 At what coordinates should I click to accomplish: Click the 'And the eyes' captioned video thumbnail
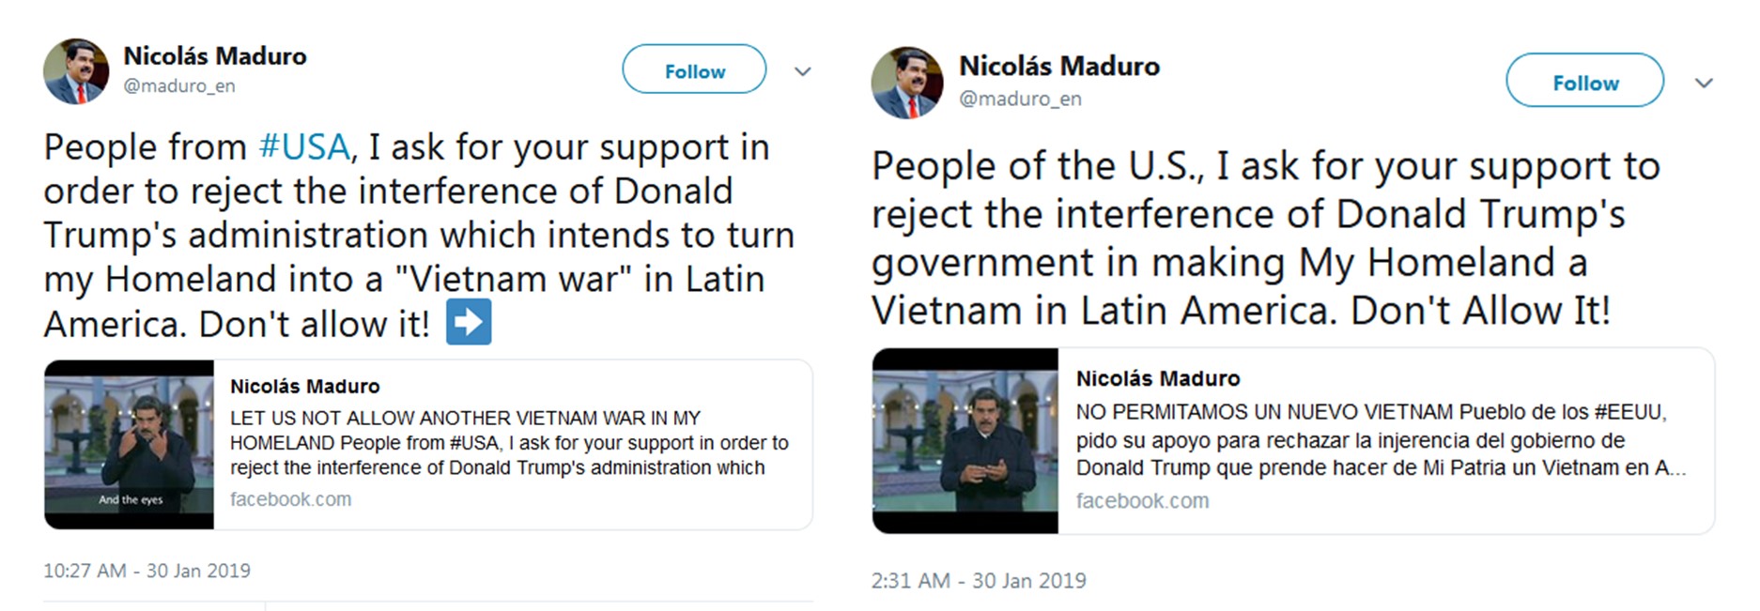pos(130,441)
